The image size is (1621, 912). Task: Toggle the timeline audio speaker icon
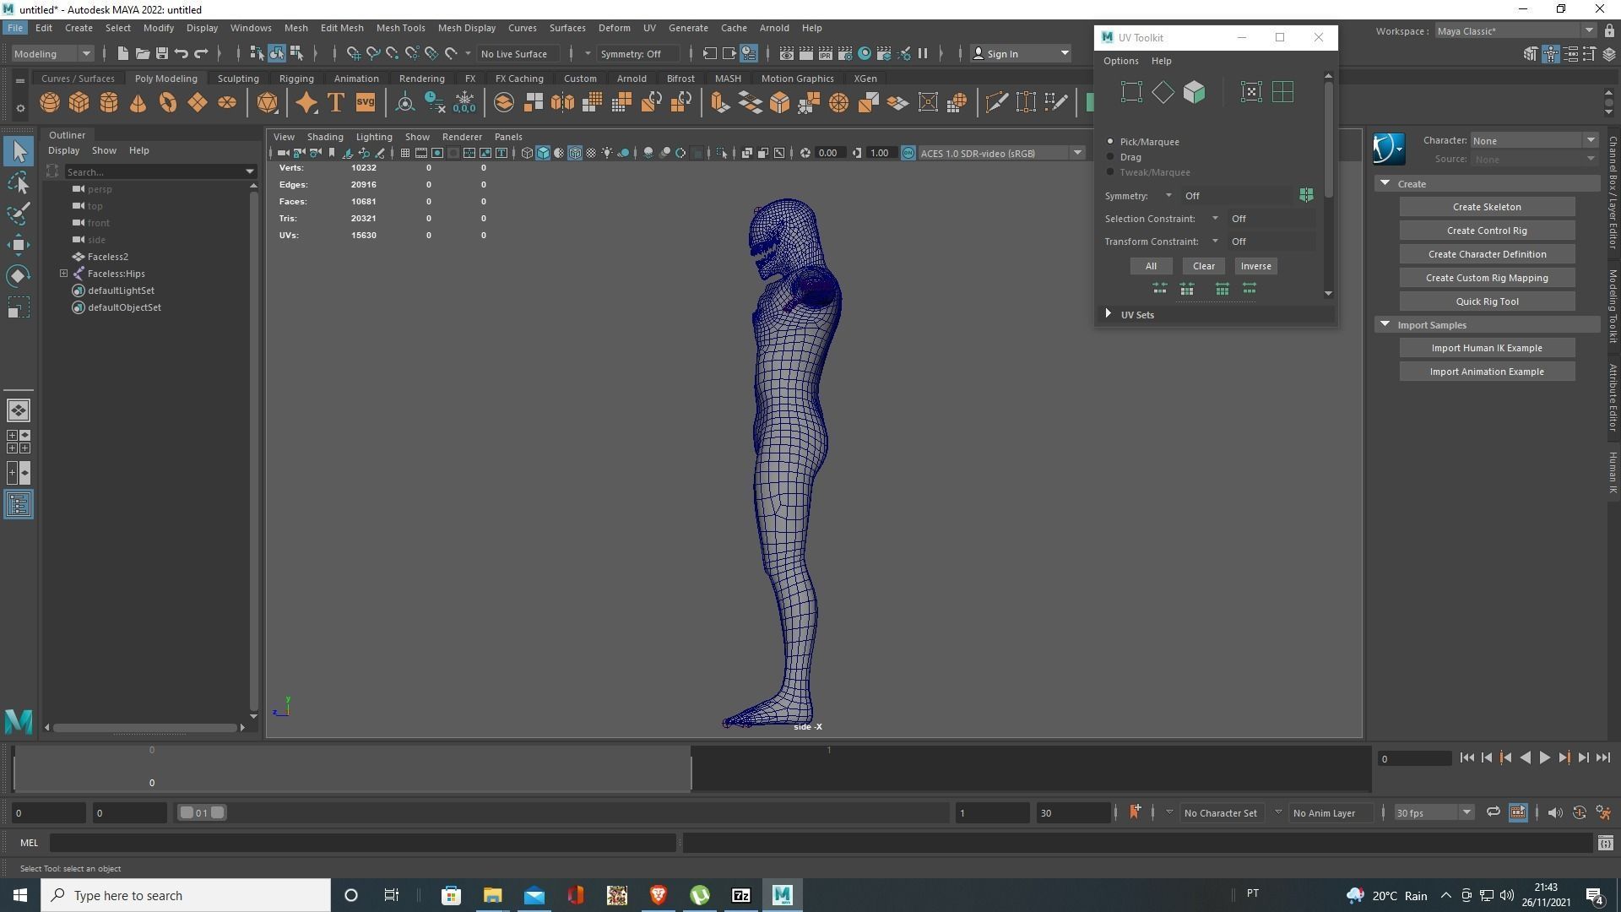coord(1554,812)
